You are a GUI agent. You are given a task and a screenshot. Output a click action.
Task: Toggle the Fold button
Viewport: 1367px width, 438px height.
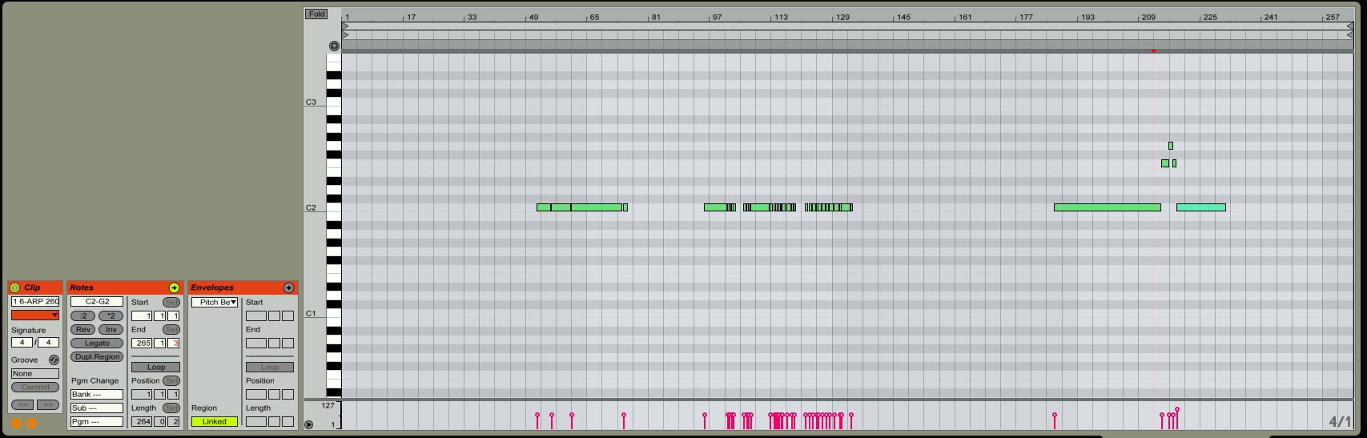coord(316,14)
